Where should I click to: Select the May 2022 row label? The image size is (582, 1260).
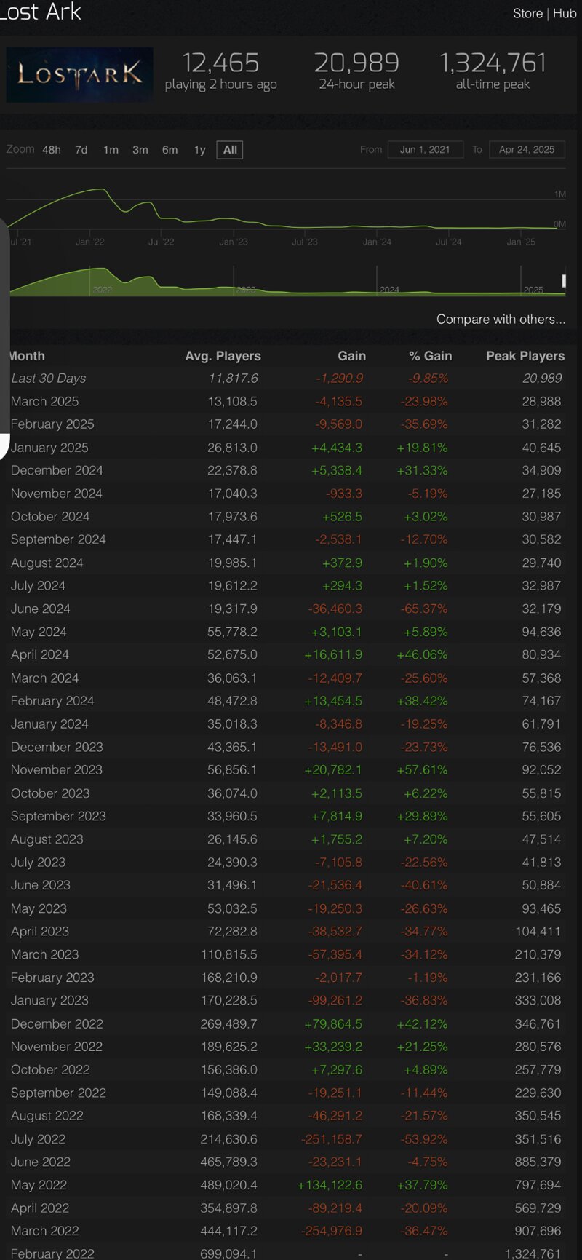pyautogui.click(x=39, y=1185)
